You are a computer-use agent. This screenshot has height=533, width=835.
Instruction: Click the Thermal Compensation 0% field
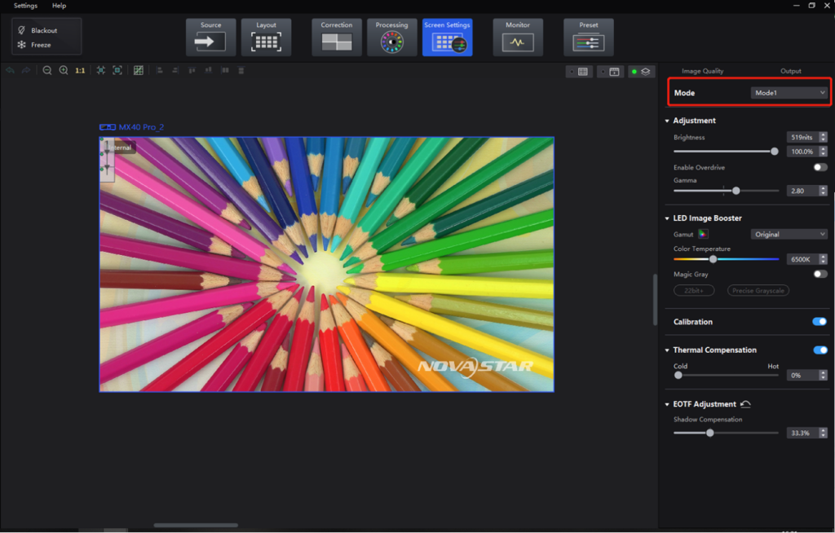(803, 376)
